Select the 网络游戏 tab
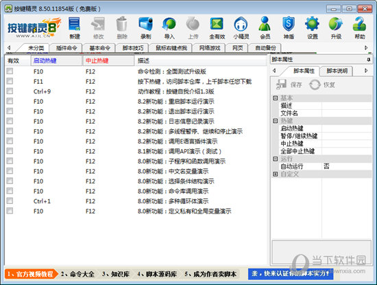Image resolution: width=377 pixels, height=285 pixels. (210, 48)
